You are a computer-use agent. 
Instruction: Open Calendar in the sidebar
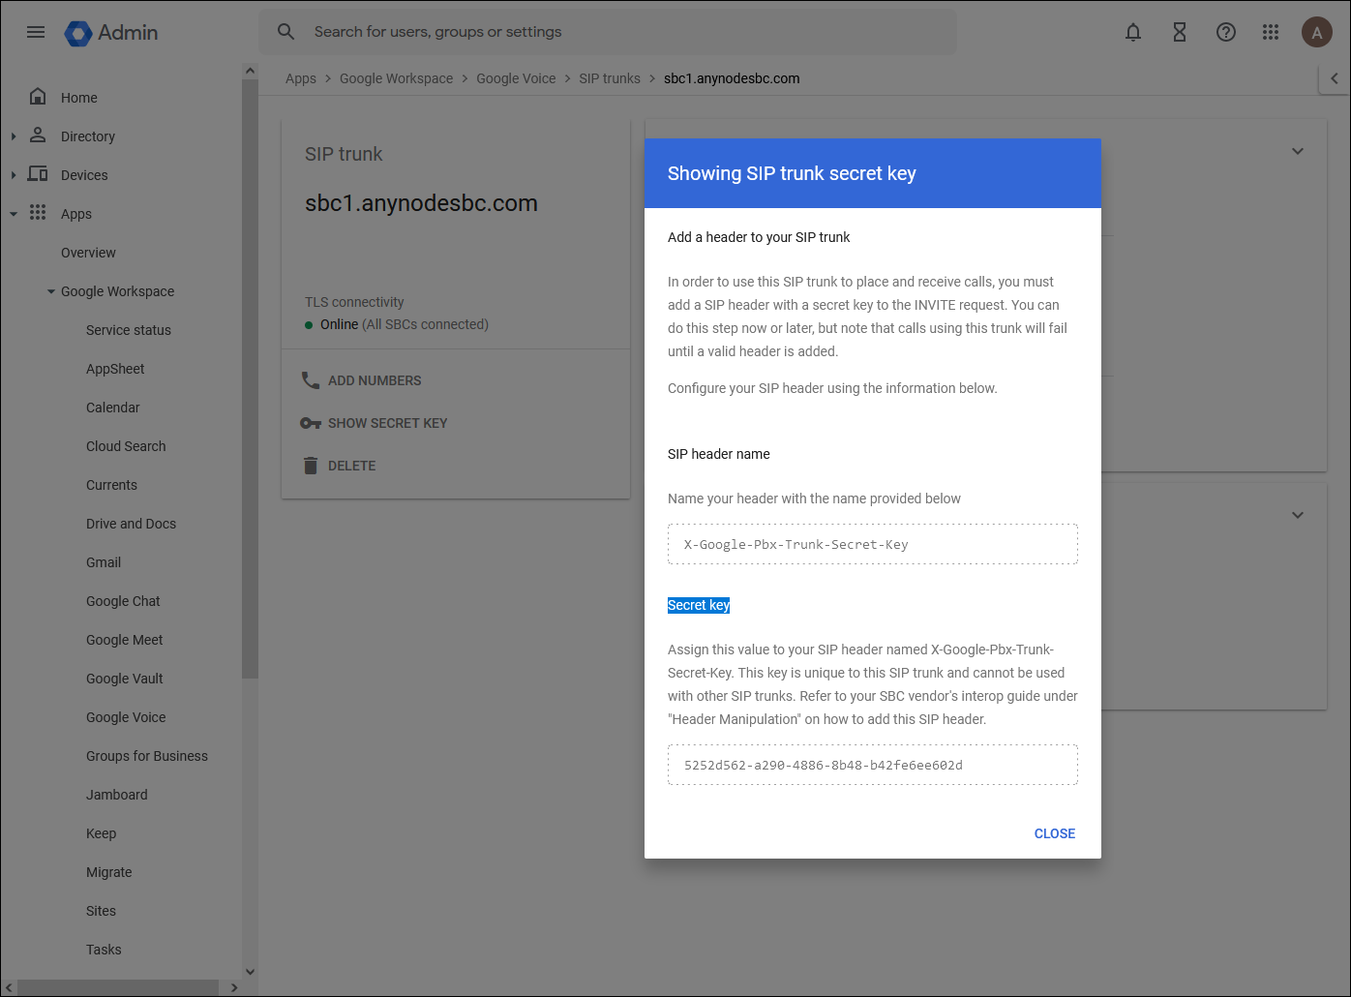pyautogui.click(x=113, y=408)
